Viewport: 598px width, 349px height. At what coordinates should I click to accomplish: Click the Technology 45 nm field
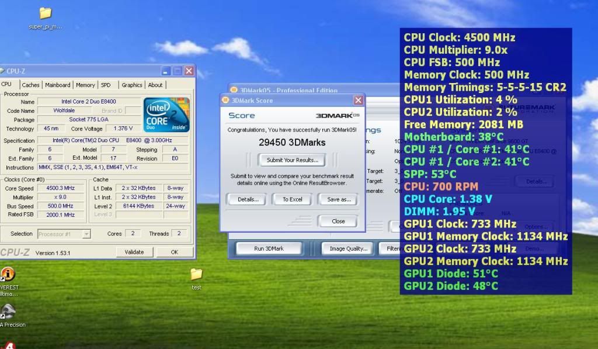click(51, 128)
